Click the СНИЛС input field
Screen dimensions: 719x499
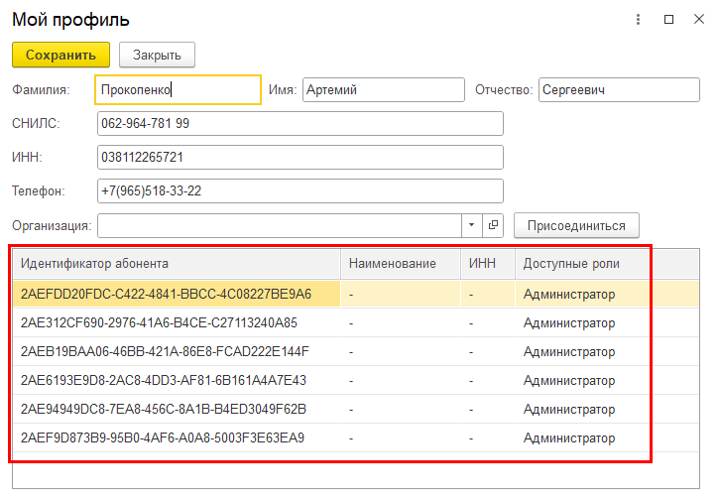coord(300,123)
